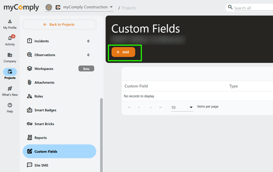Open Roles menu item

[x=59, y=96]
